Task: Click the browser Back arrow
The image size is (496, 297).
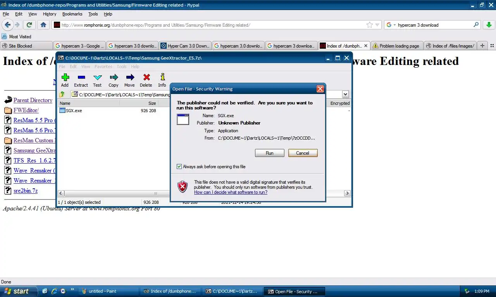Action: [x=7, y=25]
